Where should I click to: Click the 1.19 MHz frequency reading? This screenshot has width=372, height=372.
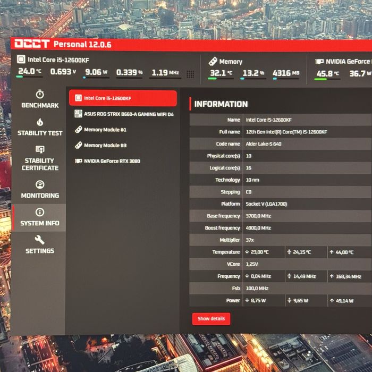165,73
